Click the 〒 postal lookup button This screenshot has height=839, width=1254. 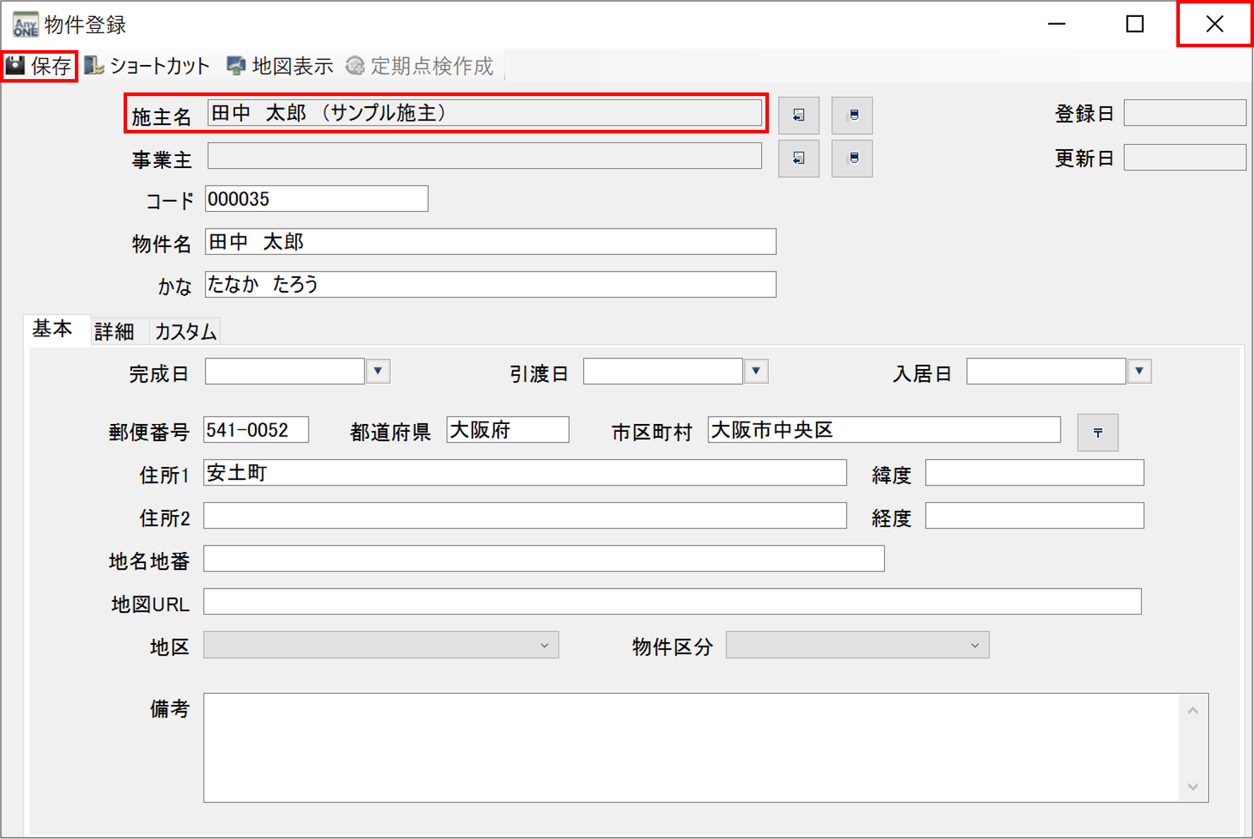1097,433
